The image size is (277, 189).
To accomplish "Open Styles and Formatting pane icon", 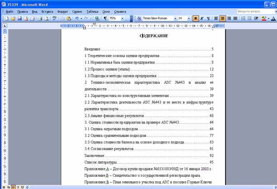I will coord(139,19).
